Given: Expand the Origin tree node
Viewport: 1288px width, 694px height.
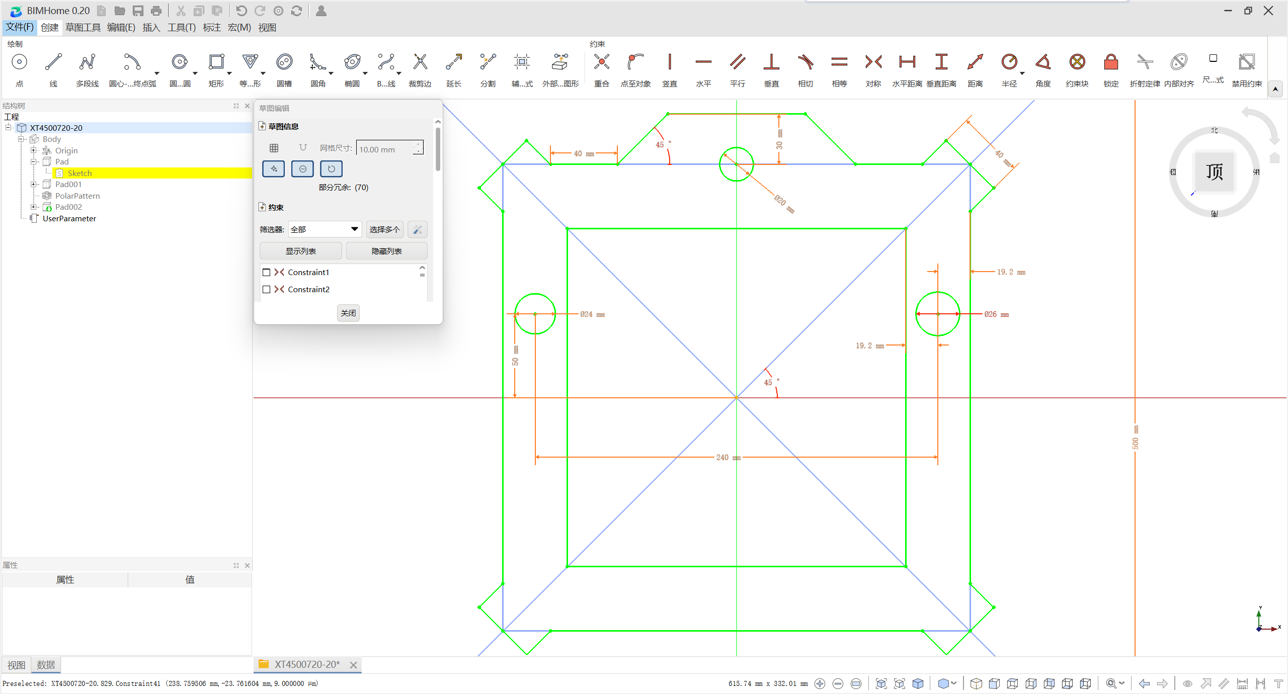Looking at the screenshot, I should 33,150.
